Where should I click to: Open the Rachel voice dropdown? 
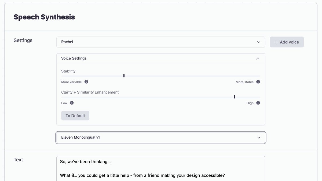(x=161, y=42)
